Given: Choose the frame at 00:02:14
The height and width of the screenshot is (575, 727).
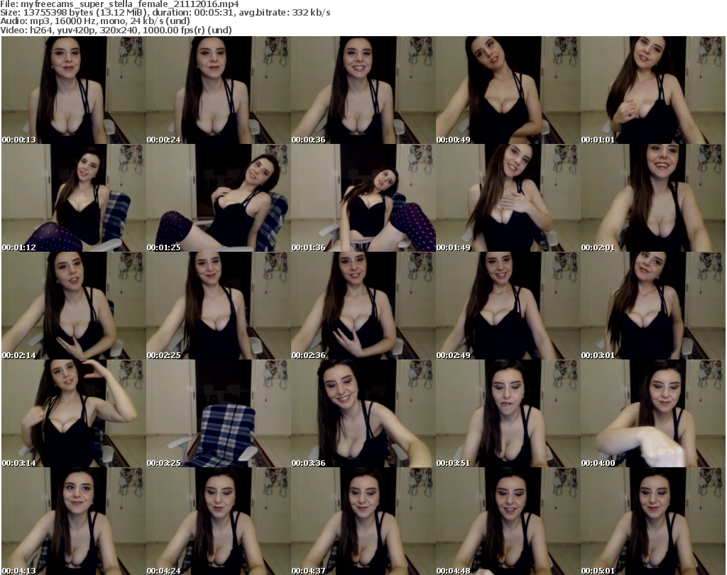Looking at the screenshot, I should point(74,306).
